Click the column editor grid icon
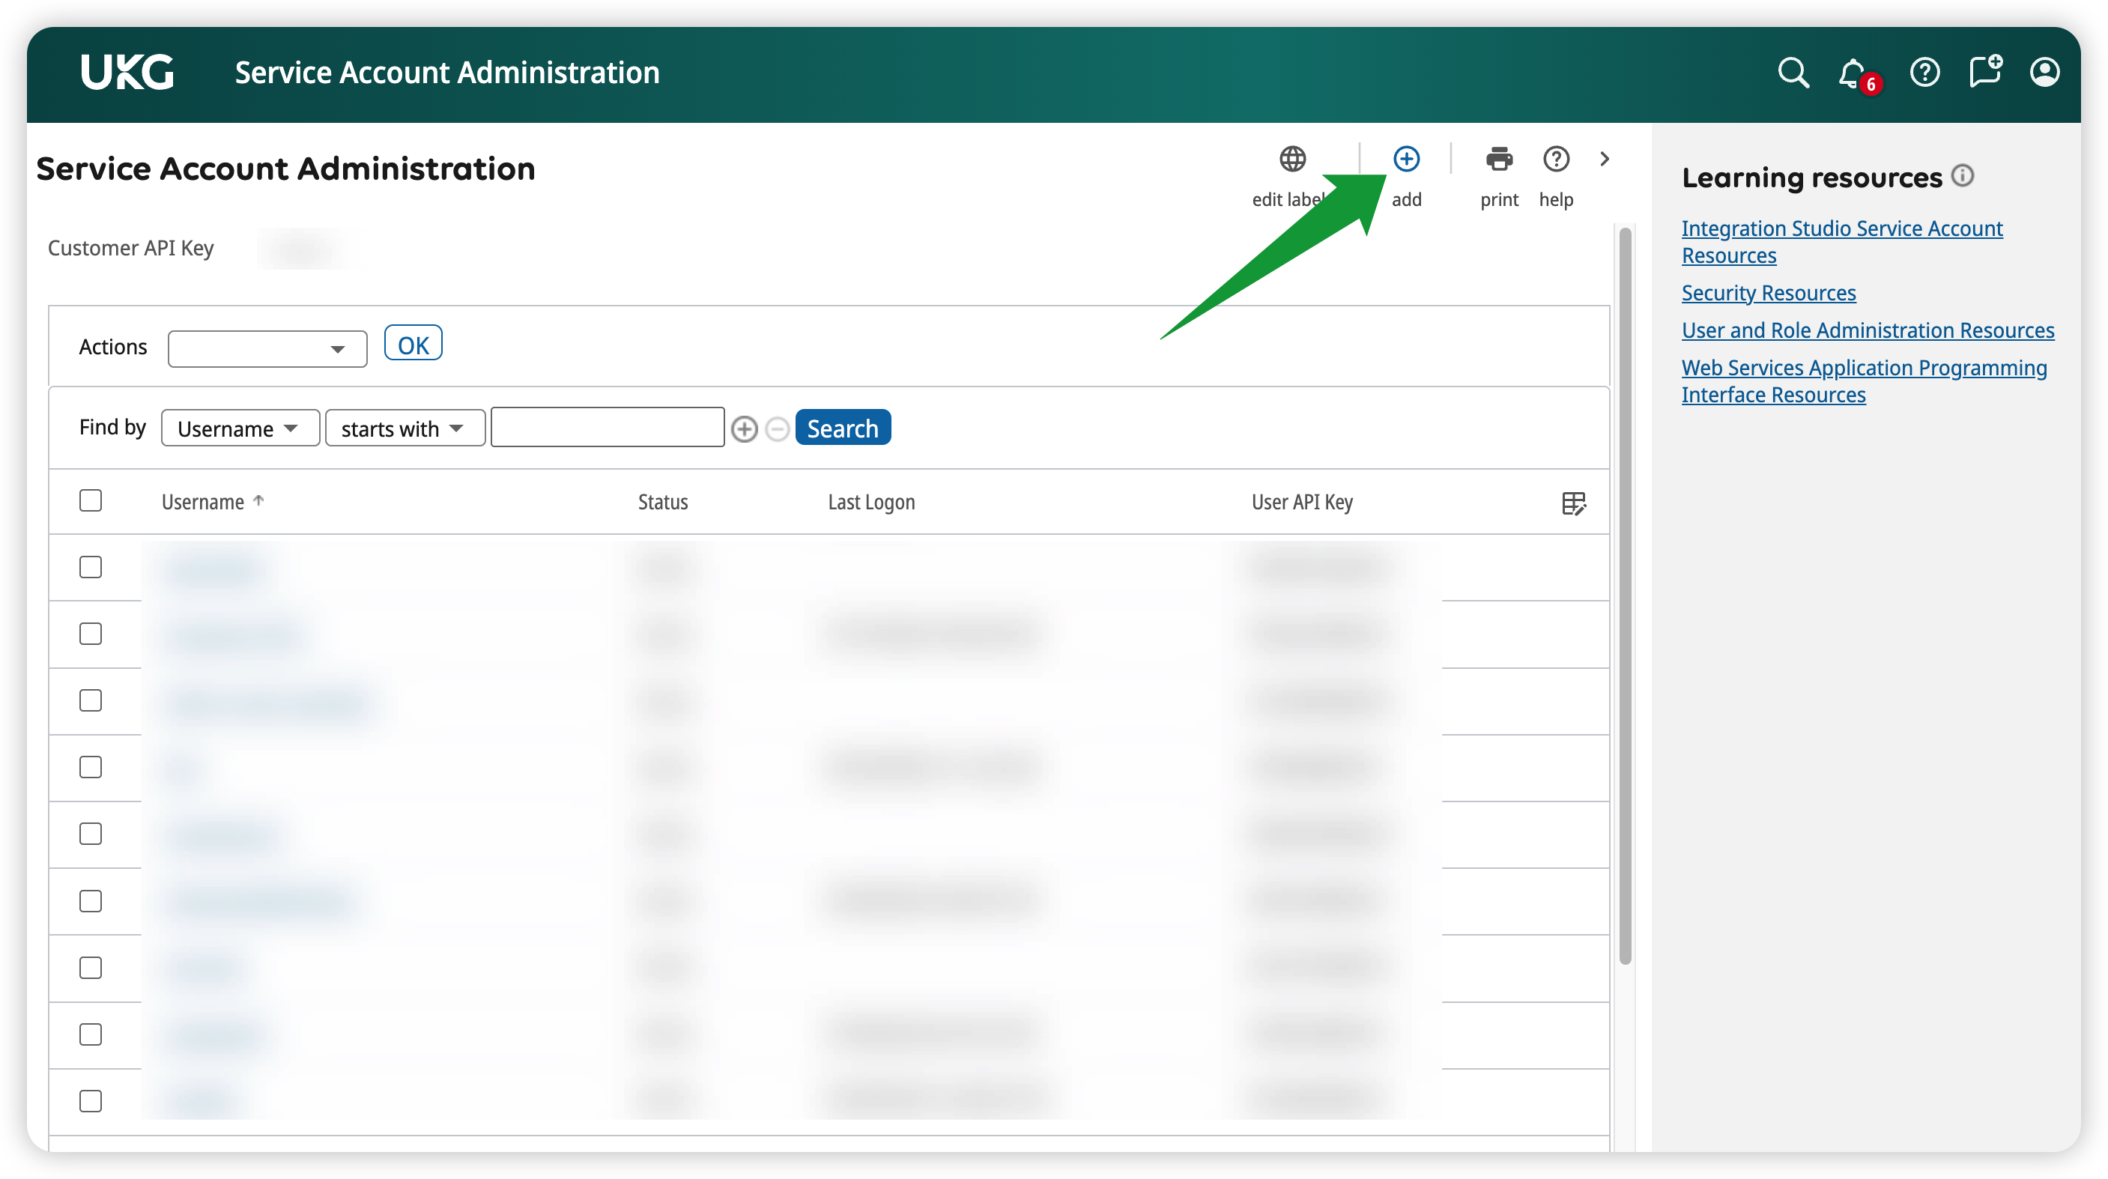2108x1179 pixels. (1573, 503)
